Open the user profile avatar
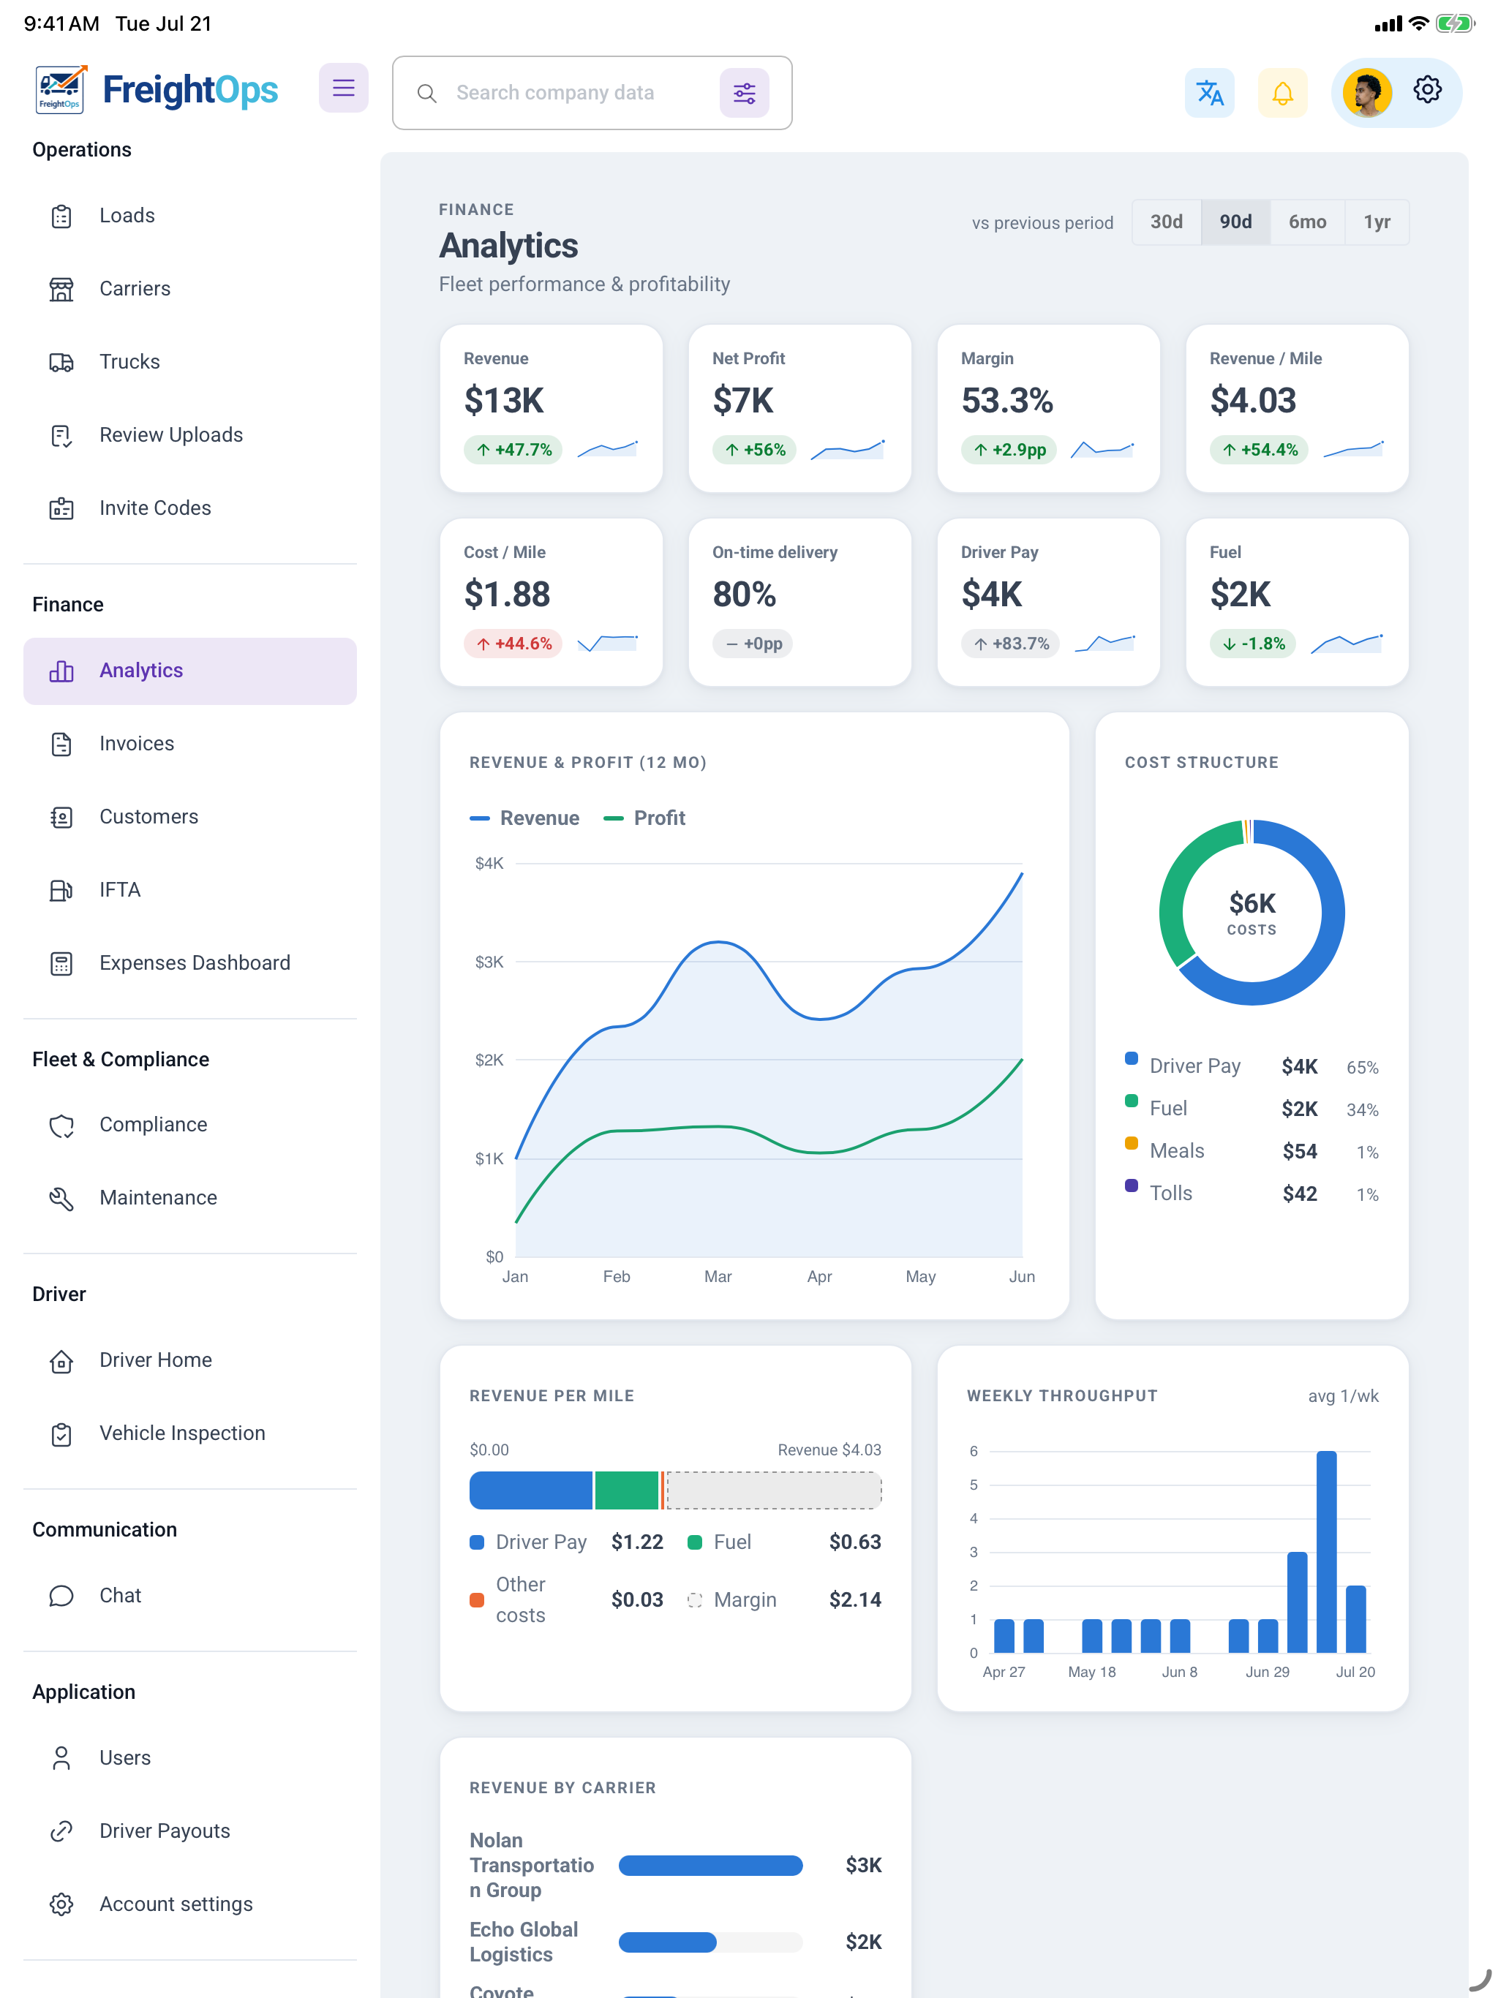Viewport: 1498px width, 1998px height. tap(1367, 93)
